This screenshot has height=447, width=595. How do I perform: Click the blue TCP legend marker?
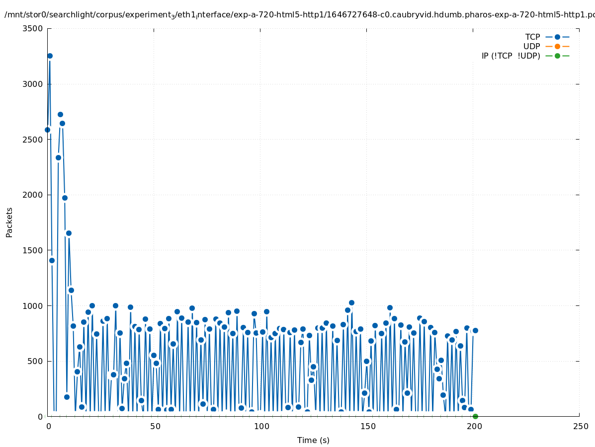[557, 37]
